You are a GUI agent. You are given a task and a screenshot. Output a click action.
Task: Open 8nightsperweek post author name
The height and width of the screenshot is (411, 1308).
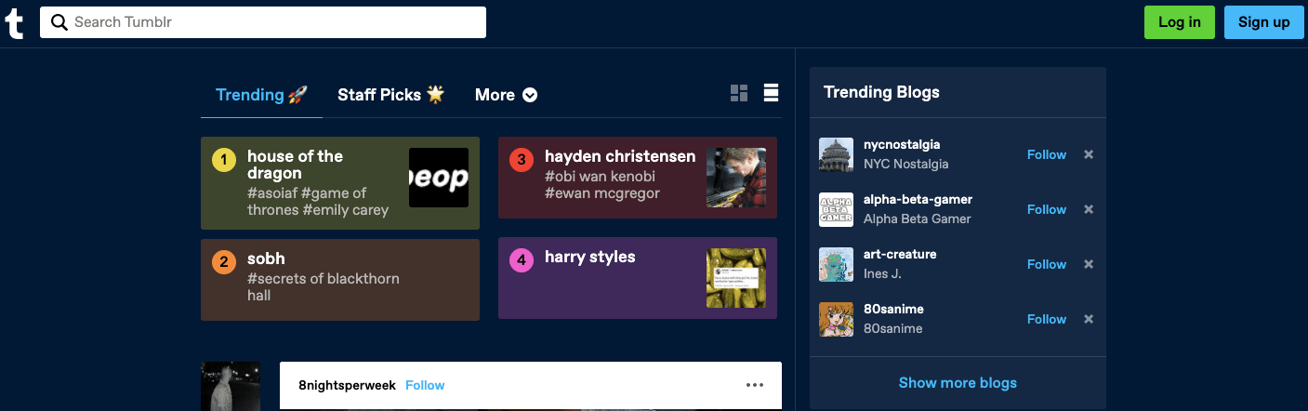(x=347, y=385)
